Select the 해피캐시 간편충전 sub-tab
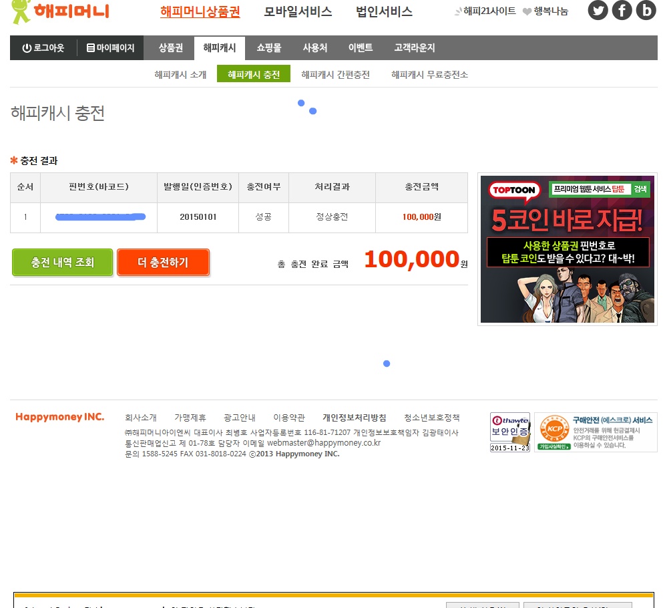 click(x=335, y=75)
